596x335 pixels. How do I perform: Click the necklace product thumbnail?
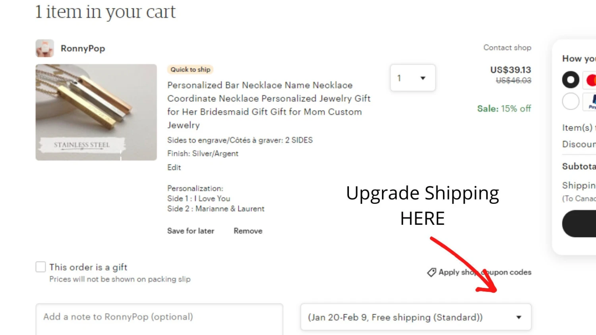[x=96, y=112]
